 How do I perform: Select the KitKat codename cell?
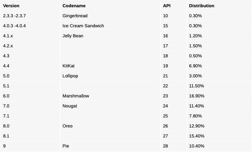(69, 66)
